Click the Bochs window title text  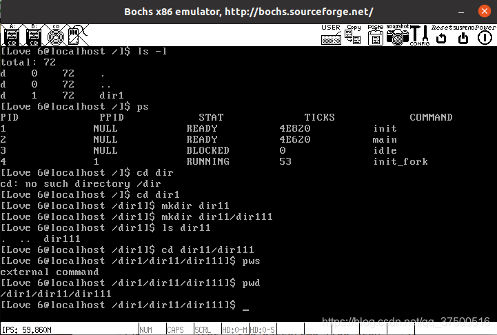coord(249,12)
